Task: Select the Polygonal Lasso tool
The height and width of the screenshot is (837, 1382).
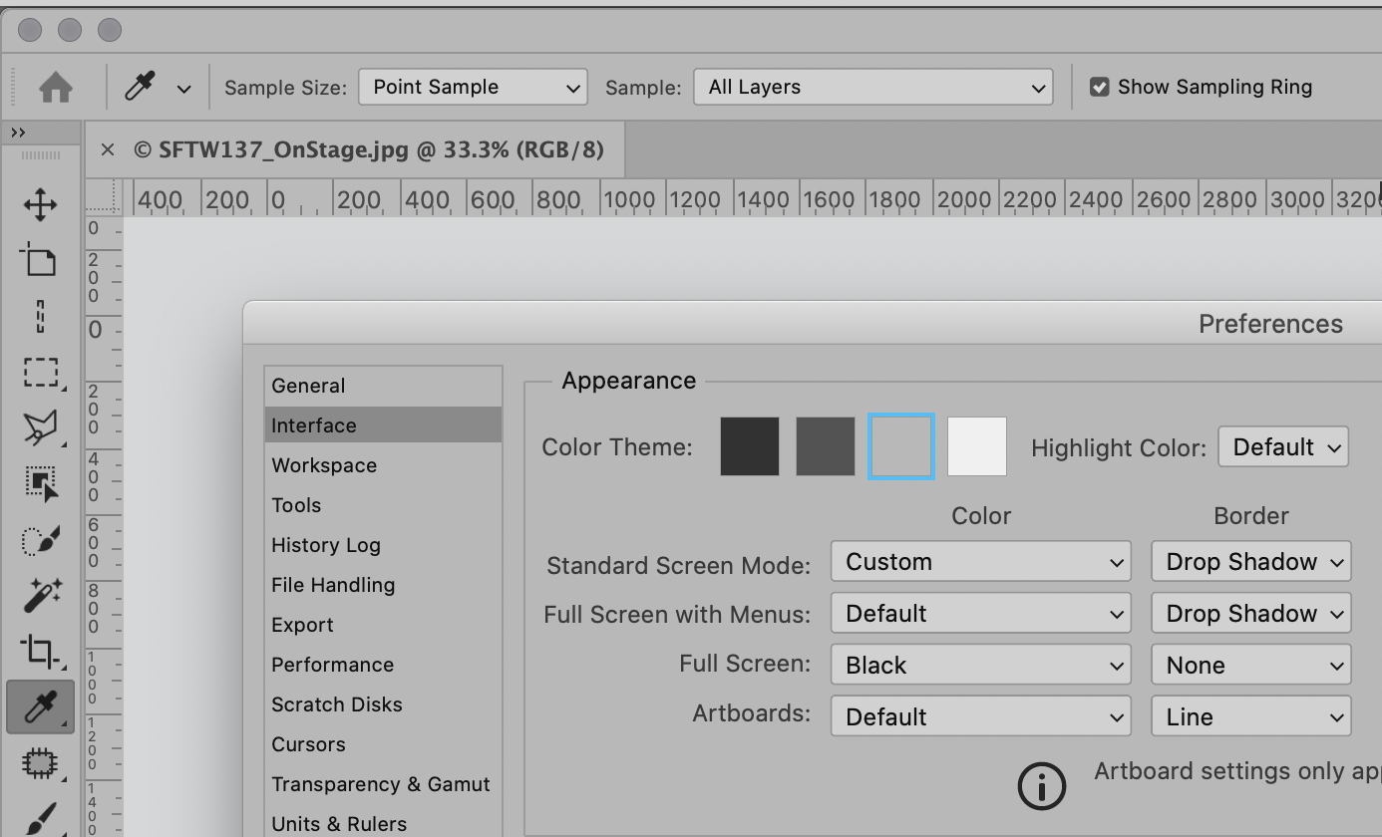Action: pos(40,428)
